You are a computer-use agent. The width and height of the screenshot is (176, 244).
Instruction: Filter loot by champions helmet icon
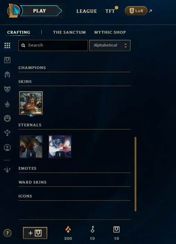(7, 75)
